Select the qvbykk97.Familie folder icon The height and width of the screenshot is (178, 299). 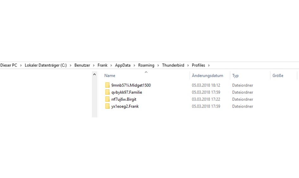click(107, 92)
